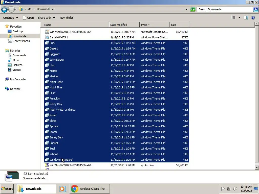Select the Night Time file name
The height and width of the screenshot is (194, 259).
[x=56, y=87]
